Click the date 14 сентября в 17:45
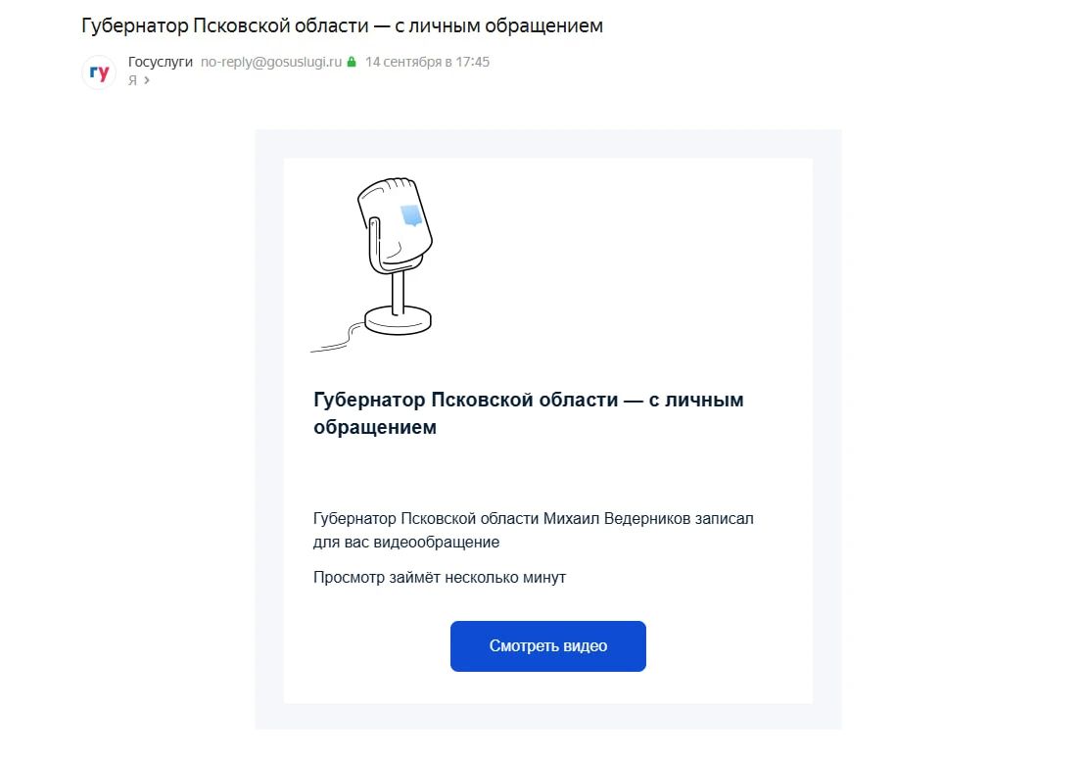The width and height of the screenshot is (1083, 758). (427, 62)
